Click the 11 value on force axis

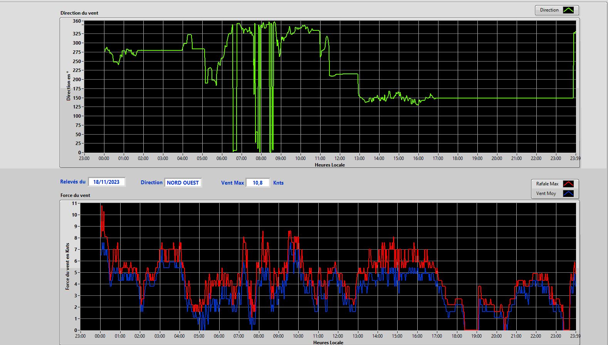(x=74, y=203)
